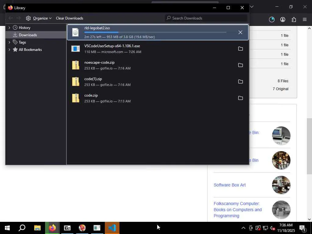312x234 pixels.
Task: Click the rld-legobat2.iso download progress bar
Action: point(155,32)
